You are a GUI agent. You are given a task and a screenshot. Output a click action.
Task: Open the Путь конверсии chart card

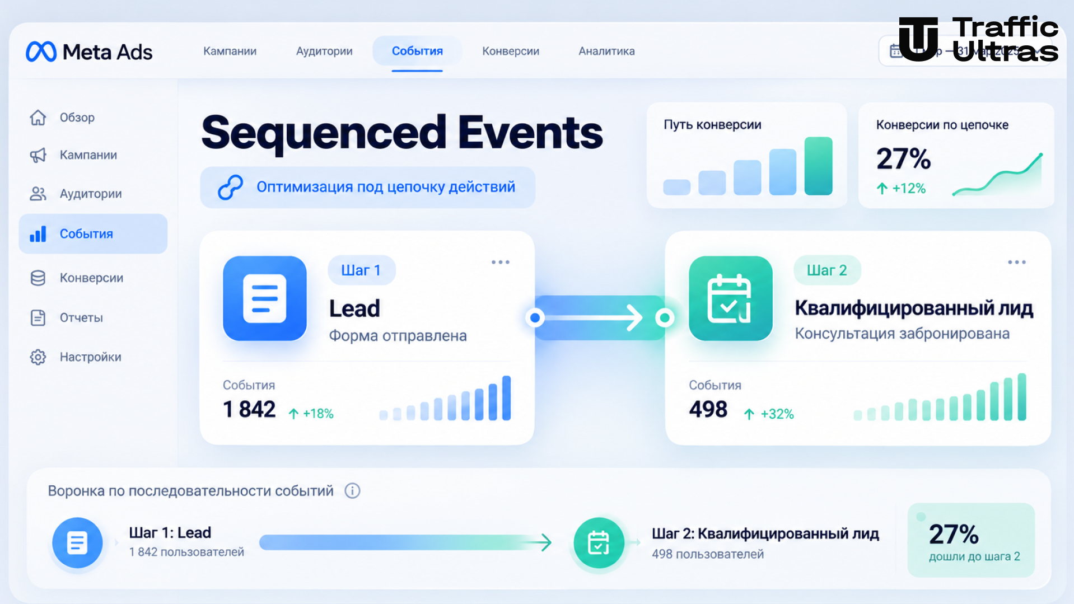pos(746,155)
